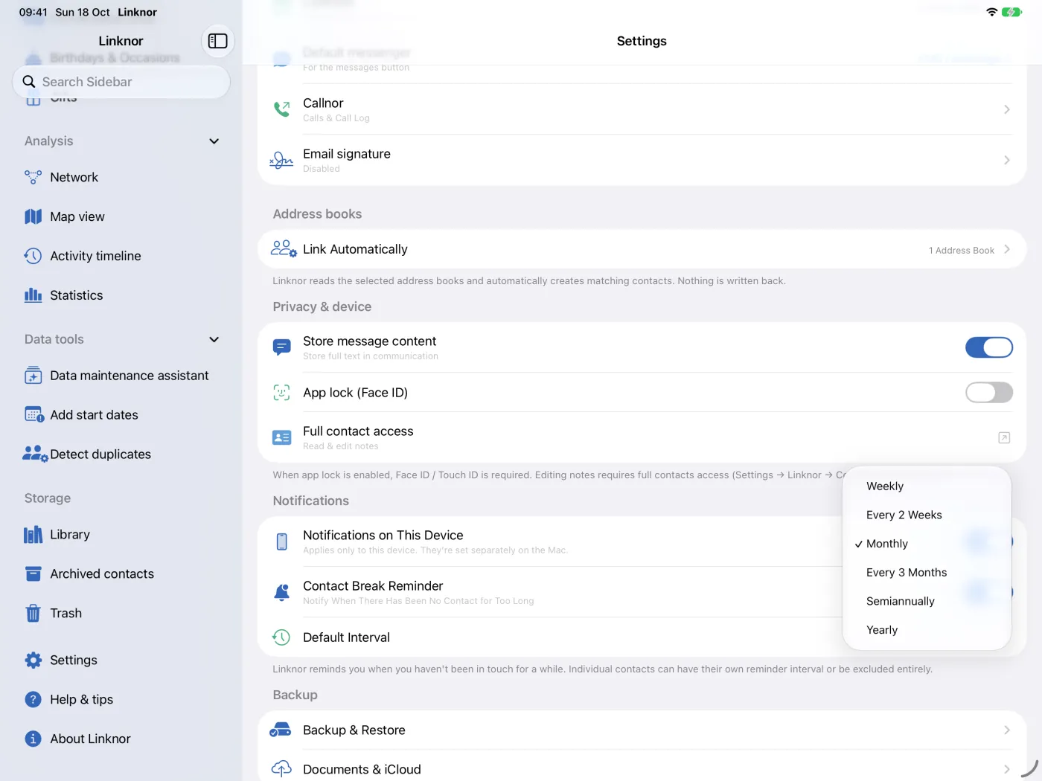
Task: Open external link icon for Full contact access
Action: (1004, 438)
